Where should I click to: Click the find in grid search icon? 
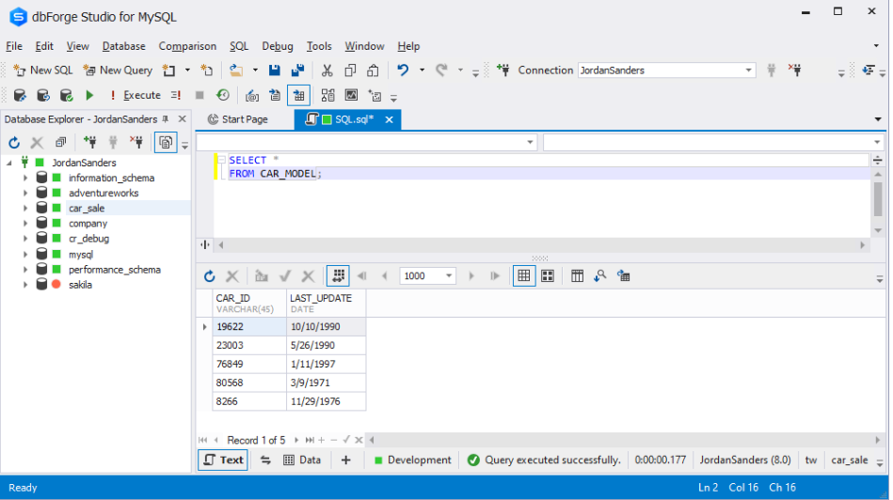coord(599,276)
